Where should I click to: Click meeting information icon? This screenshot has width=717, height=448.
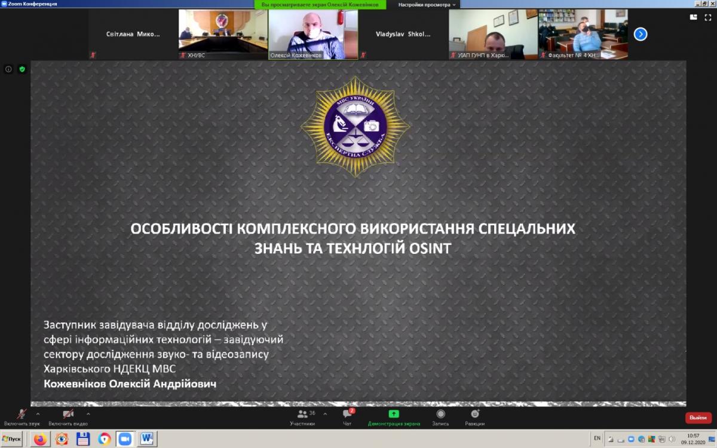click(9, 69)
